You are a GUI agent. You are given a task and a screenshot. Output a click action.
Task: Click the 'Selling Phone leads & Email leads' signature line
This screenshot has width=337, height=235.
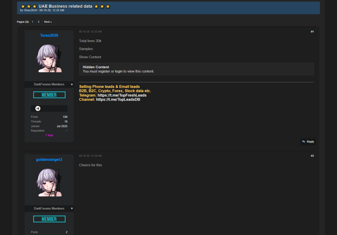tap(110, 87)
